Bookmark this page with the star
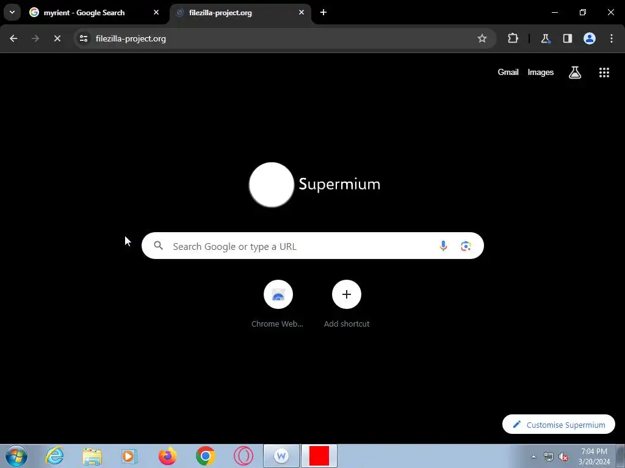This screenshot has height=468, width=625. 482,38
